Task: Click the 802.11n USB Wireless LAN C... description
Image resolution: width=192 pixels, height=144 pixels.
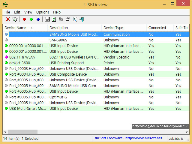Action: (74, 57)
